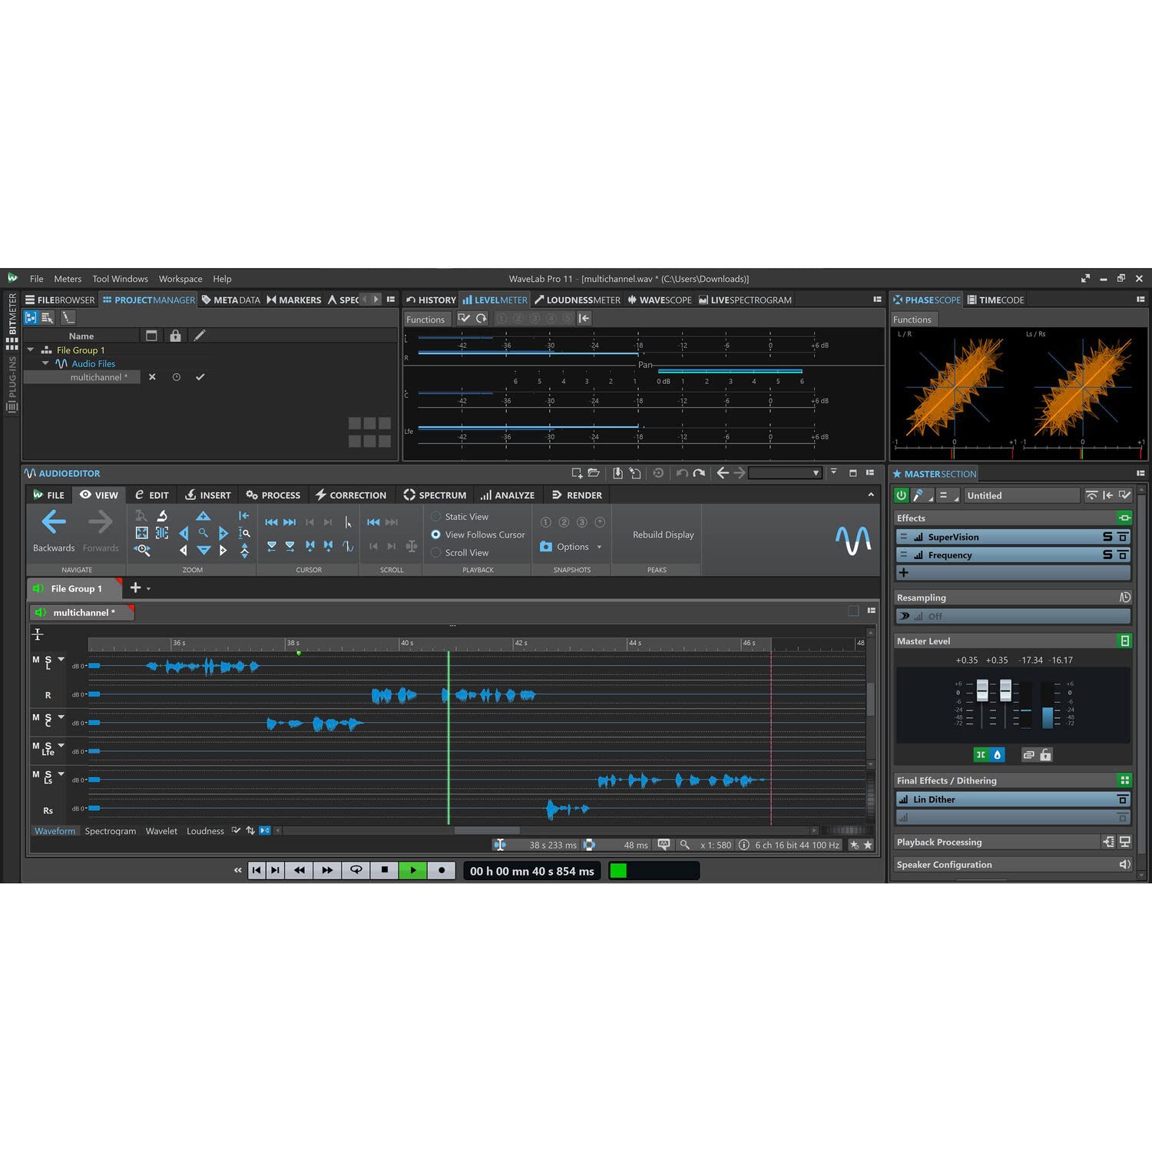
Task: Click the record button in transport bar
Action: 441,870
